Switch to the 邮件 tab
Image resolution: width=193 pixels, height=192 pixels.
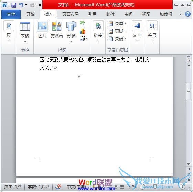[110, 14]
